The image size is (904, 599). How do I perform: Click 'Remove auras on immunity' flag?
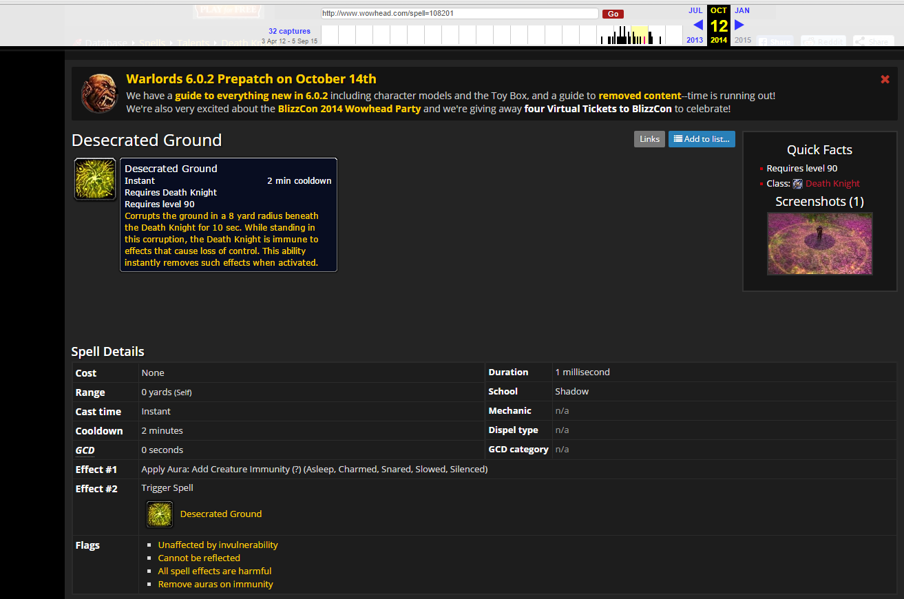216,584
